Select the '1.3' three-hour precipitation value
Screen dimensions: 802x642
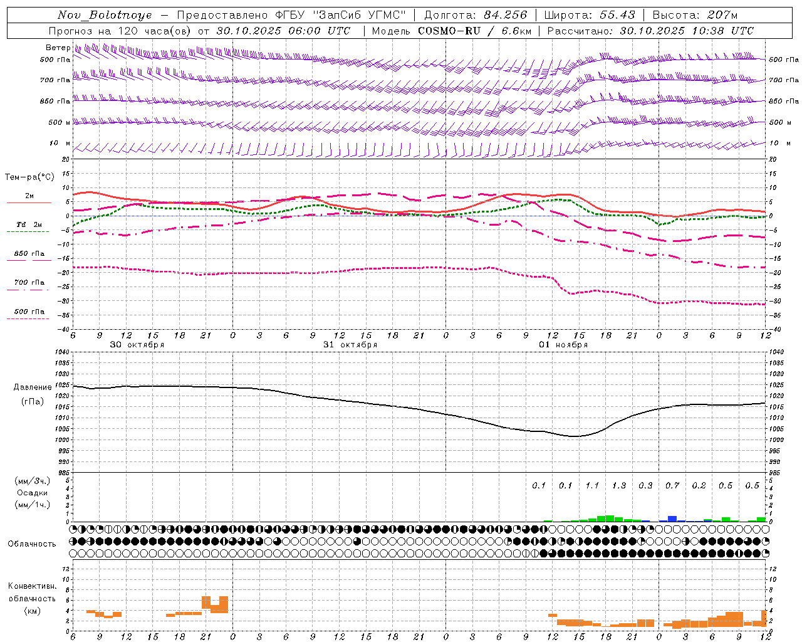coord(618,486)
